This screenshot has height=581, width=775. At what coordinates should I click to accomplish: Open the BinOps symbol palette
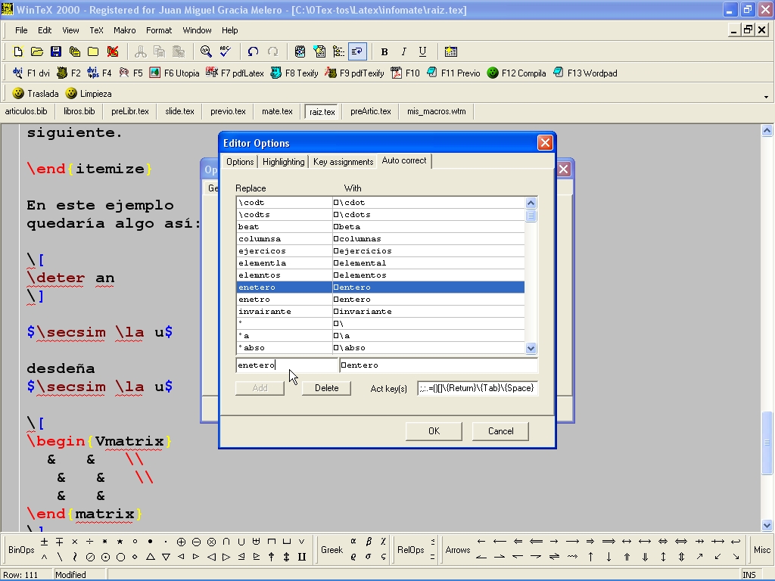[x=21, y=550]
